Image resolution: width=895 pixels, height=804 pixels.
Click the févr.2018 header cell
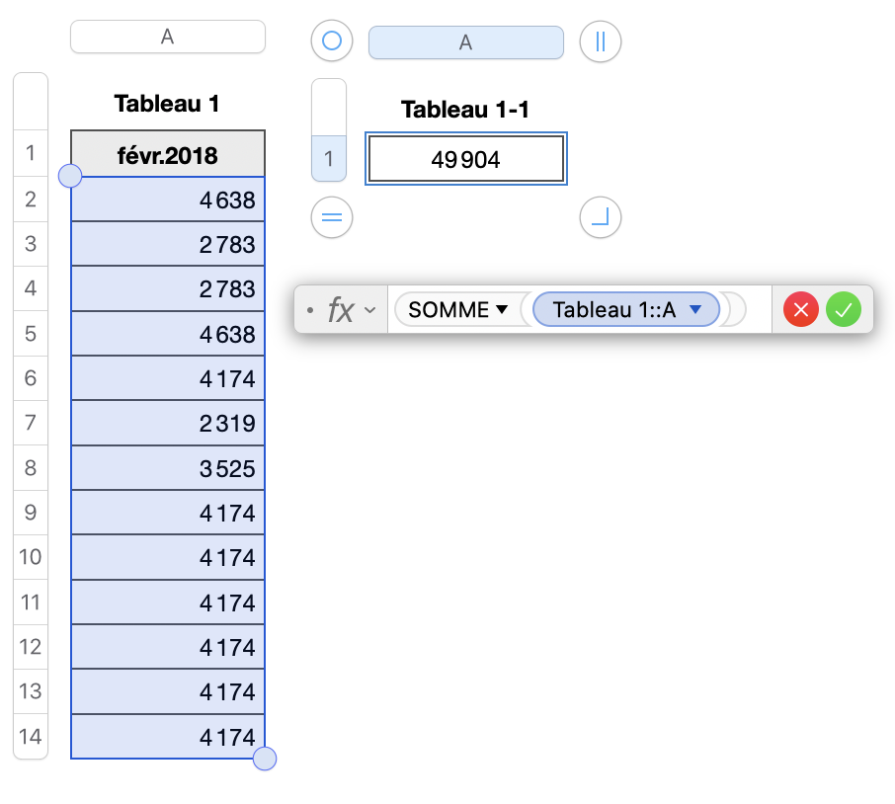coord(168,154)
